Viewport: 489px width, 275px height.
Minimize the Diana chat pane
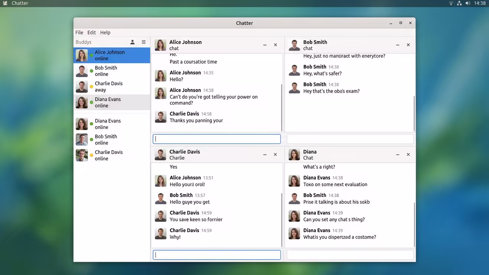tap(398, 155)
